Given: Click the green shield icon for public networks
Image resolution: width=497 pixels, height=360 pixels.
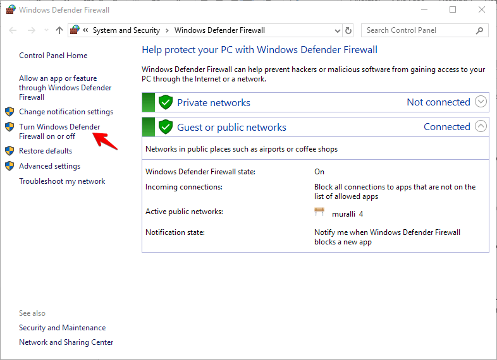Looking at the screenshot, I should (166, 127).
